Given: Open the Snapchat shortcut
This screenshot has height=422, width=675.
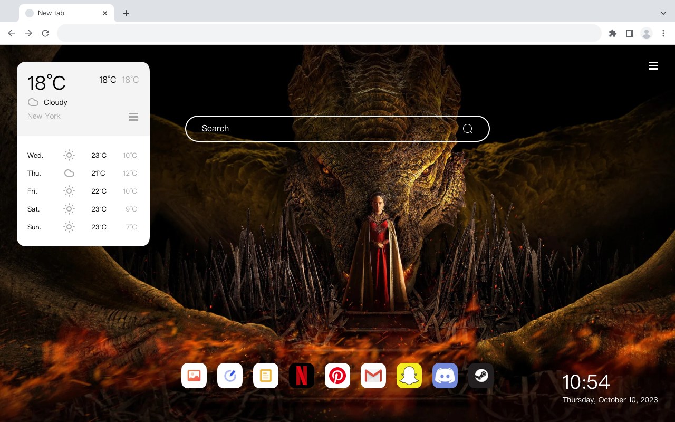Looking at the screenshot, I should 409,376.
